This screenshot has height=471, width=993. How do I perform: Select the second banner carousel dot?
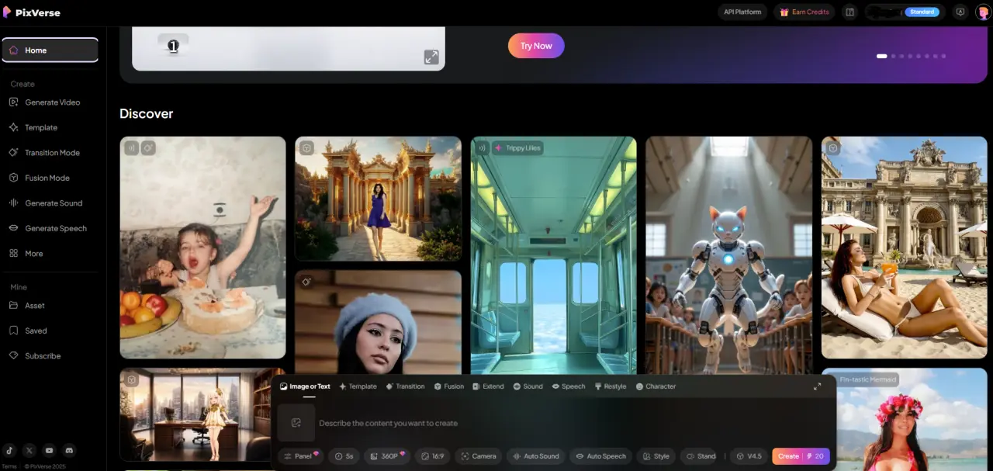pos(894,56)
